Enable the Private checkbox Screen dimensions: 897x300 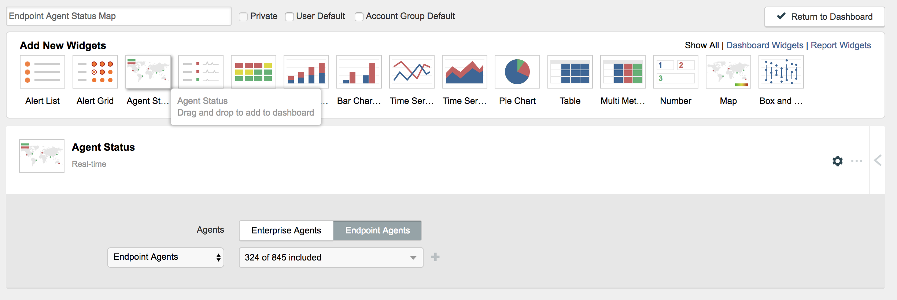pos(243,17)
